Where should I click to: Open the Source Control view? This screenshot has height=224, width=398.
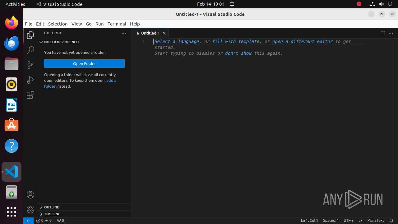pos(30,65)
